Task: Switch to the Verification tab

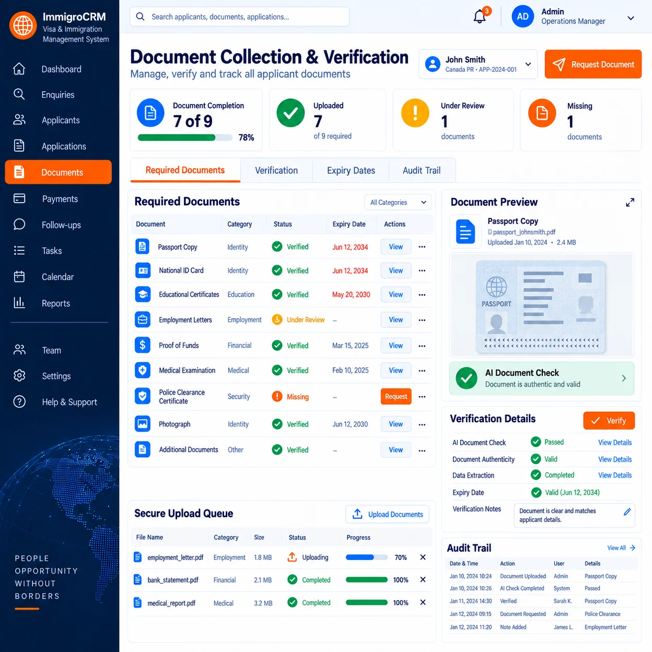Action: coord(276,171)
